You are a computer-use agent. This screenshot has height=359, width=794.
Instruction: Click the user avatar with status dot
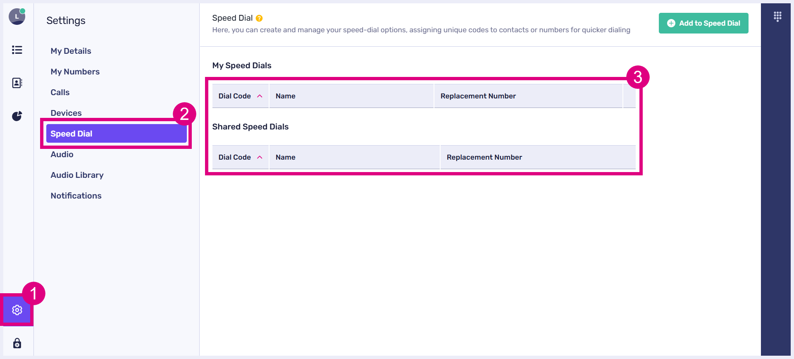tap(17, 17)
